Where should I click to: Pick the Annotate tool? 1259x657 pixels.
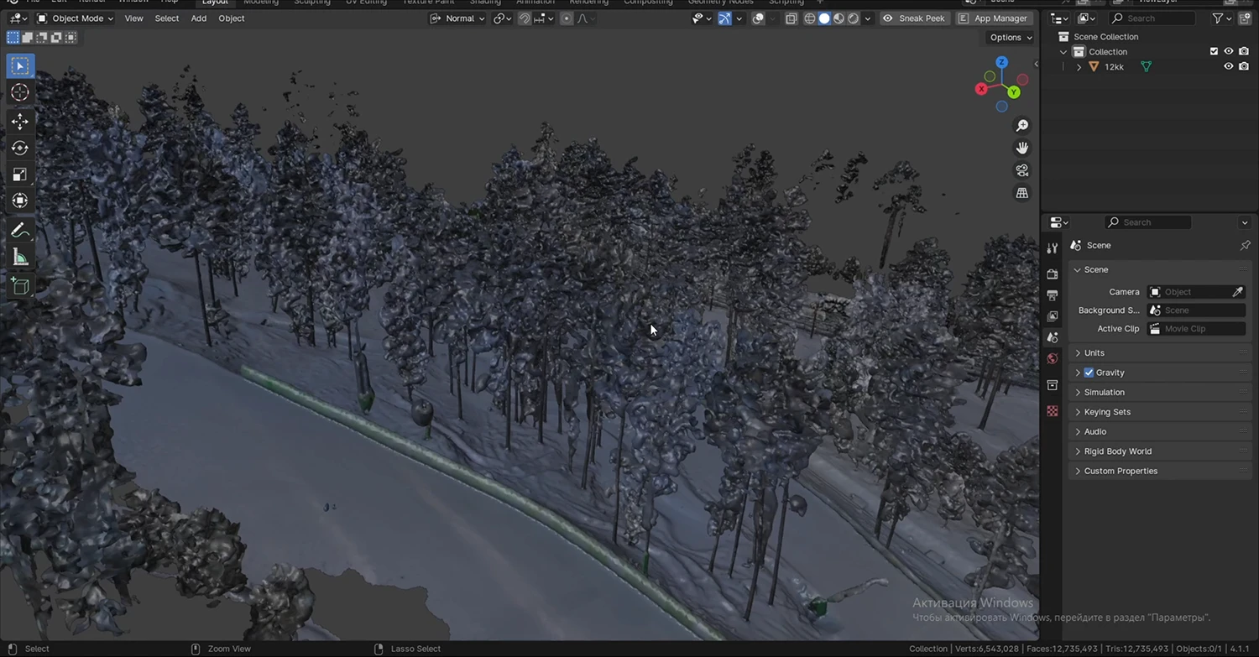[20, 231]
